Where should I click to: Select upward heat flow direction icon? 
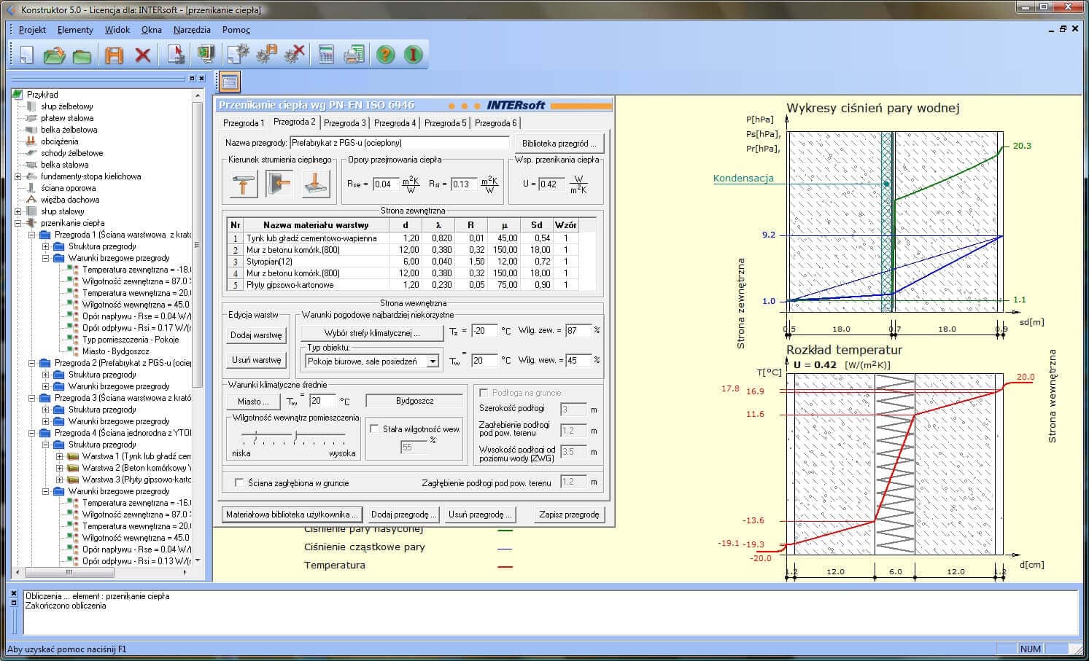click(244, 184)
